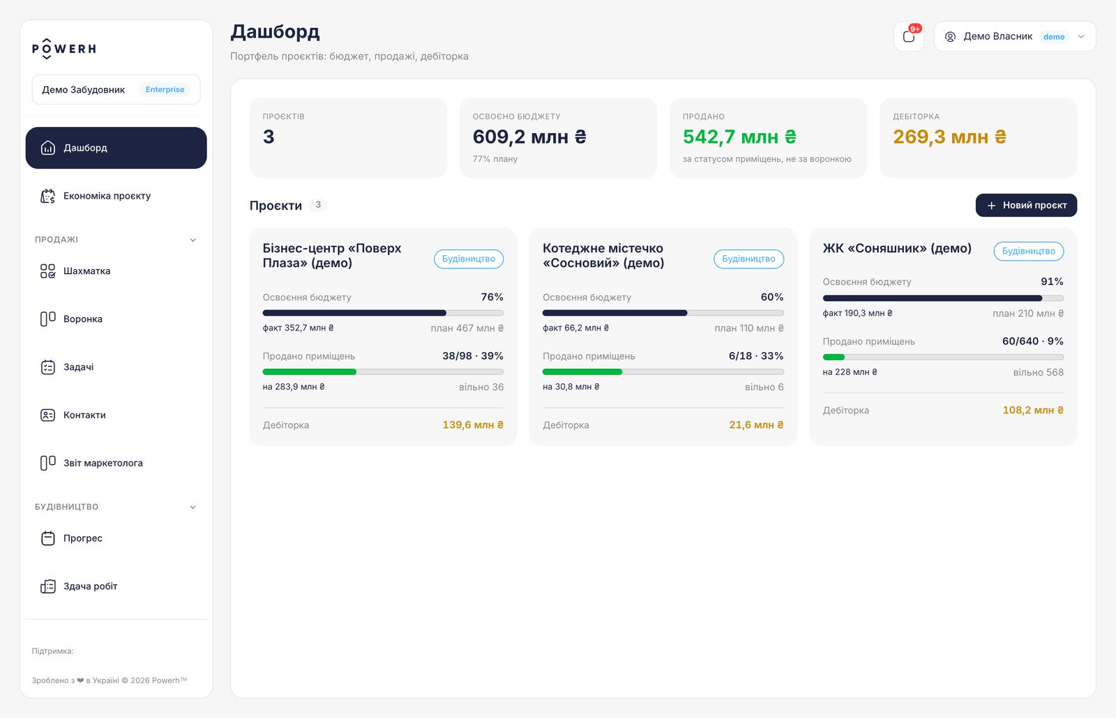Select Задачі in the sidebar
Viewport: 1116px width, 718px height.
coord(116,367)
